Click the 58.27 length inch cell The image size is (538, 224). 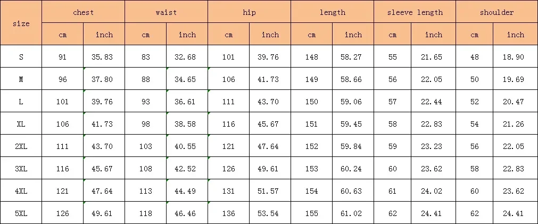pyautogui.click(x=353, y=57)
